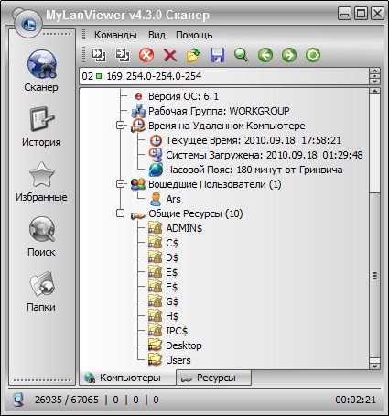Click the green back arrow icon

tap(265, 55)
